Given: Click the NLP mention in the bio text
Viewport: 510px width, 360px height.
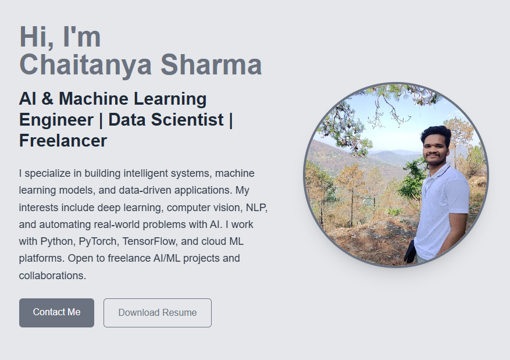Looking at the screenshot, I should point(256,207).
